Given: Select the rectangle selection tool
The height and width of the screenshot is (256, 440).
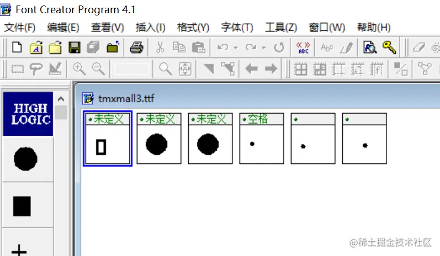Looking at the screenshot, I should (18, 69).
